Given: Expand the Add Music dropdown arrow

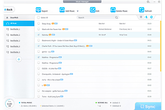Looking at the screenshot, I should (78, 11).
